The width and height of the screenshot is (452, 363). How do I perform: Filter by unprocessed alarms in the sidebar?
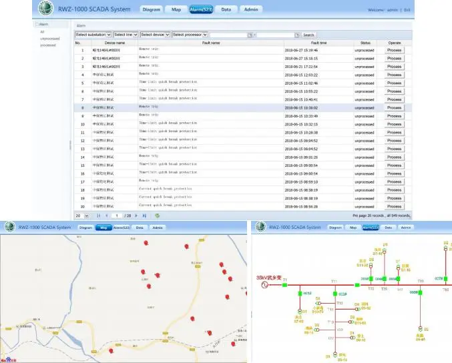click(50, 39)
